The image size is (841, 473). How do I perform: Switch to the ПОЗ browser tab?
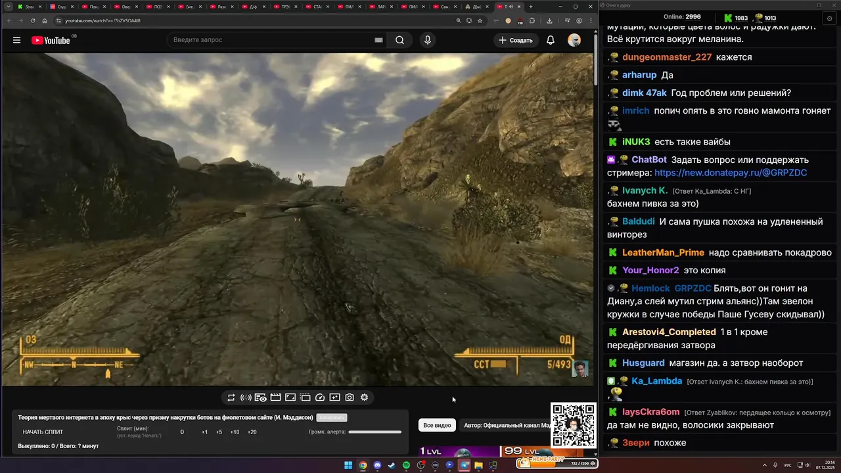(x=158, y=7)
